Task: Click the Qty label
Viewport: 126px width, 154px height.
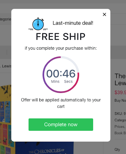Action: tap(117, 149)
